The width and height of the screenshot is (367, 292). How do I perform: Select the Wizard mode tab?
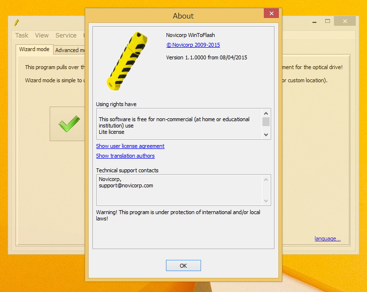coord(35,49)
